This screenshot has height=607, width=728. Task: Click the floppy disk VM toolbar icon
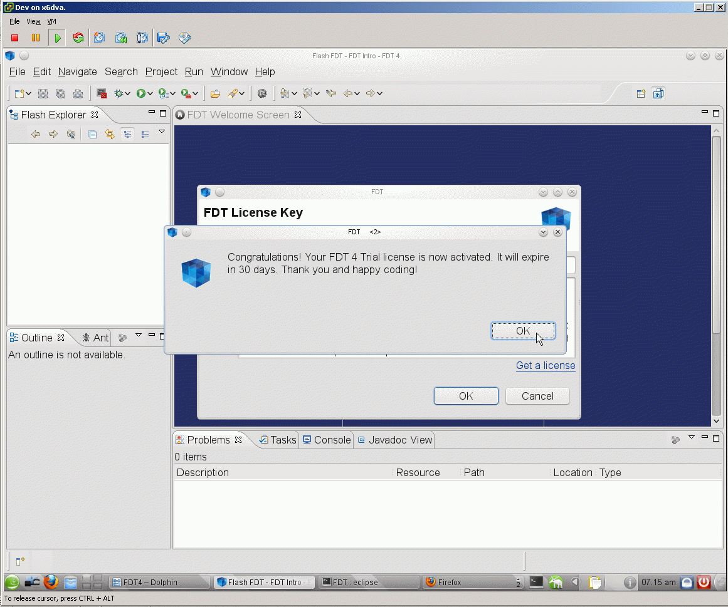coord(164,38)
